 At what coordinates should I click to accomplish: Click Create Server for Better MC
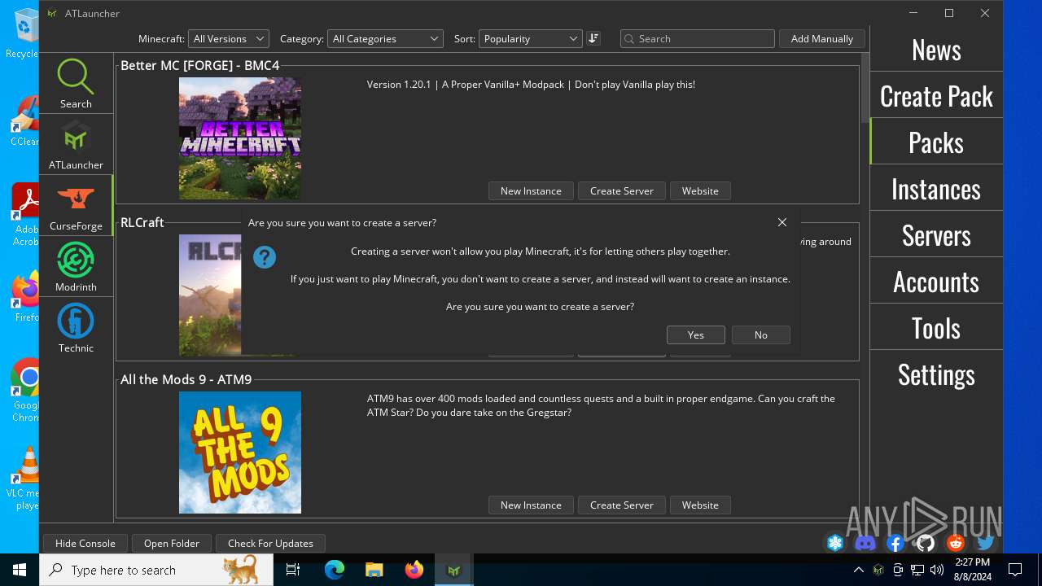click(622, 190)
